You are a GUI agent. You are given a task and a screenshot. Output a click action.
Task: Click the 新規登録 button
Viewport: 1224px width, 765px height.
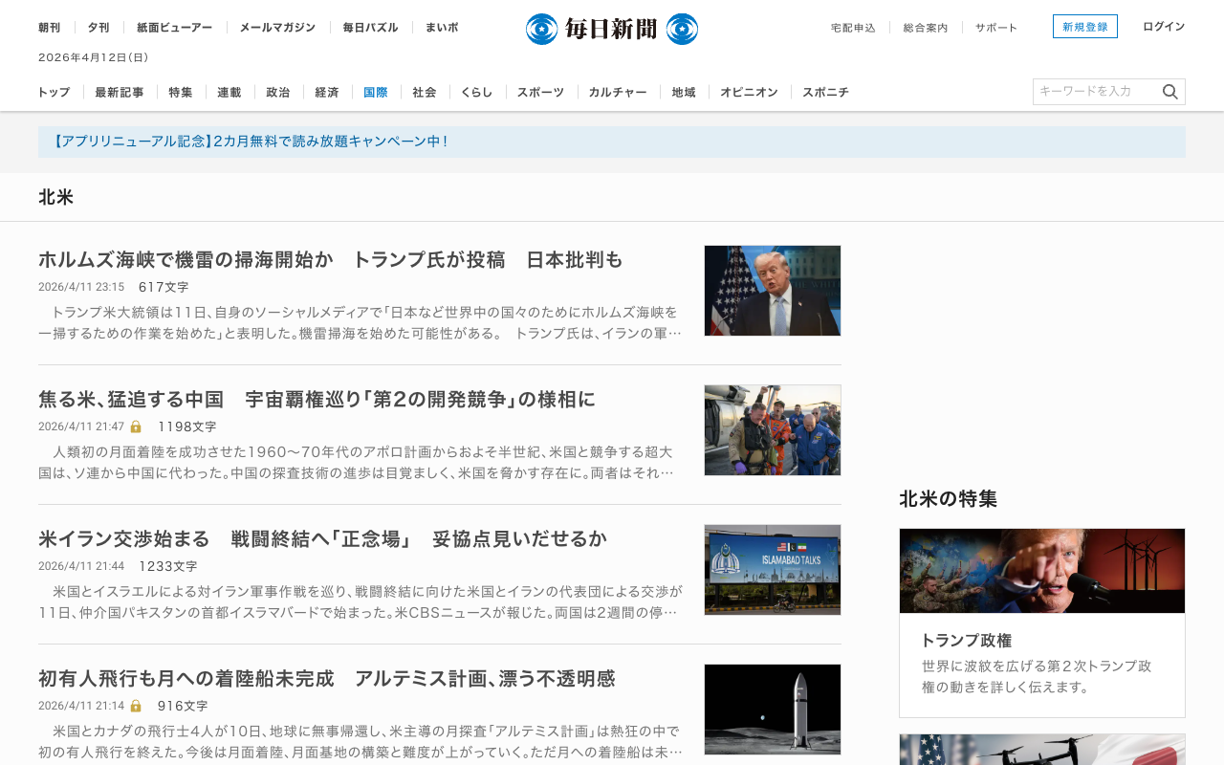1085,27
